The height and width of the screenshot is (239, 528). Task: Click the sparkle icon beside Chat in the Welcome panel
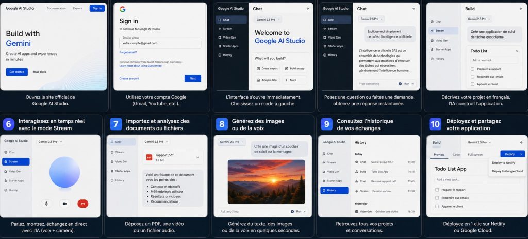[308, 9]
